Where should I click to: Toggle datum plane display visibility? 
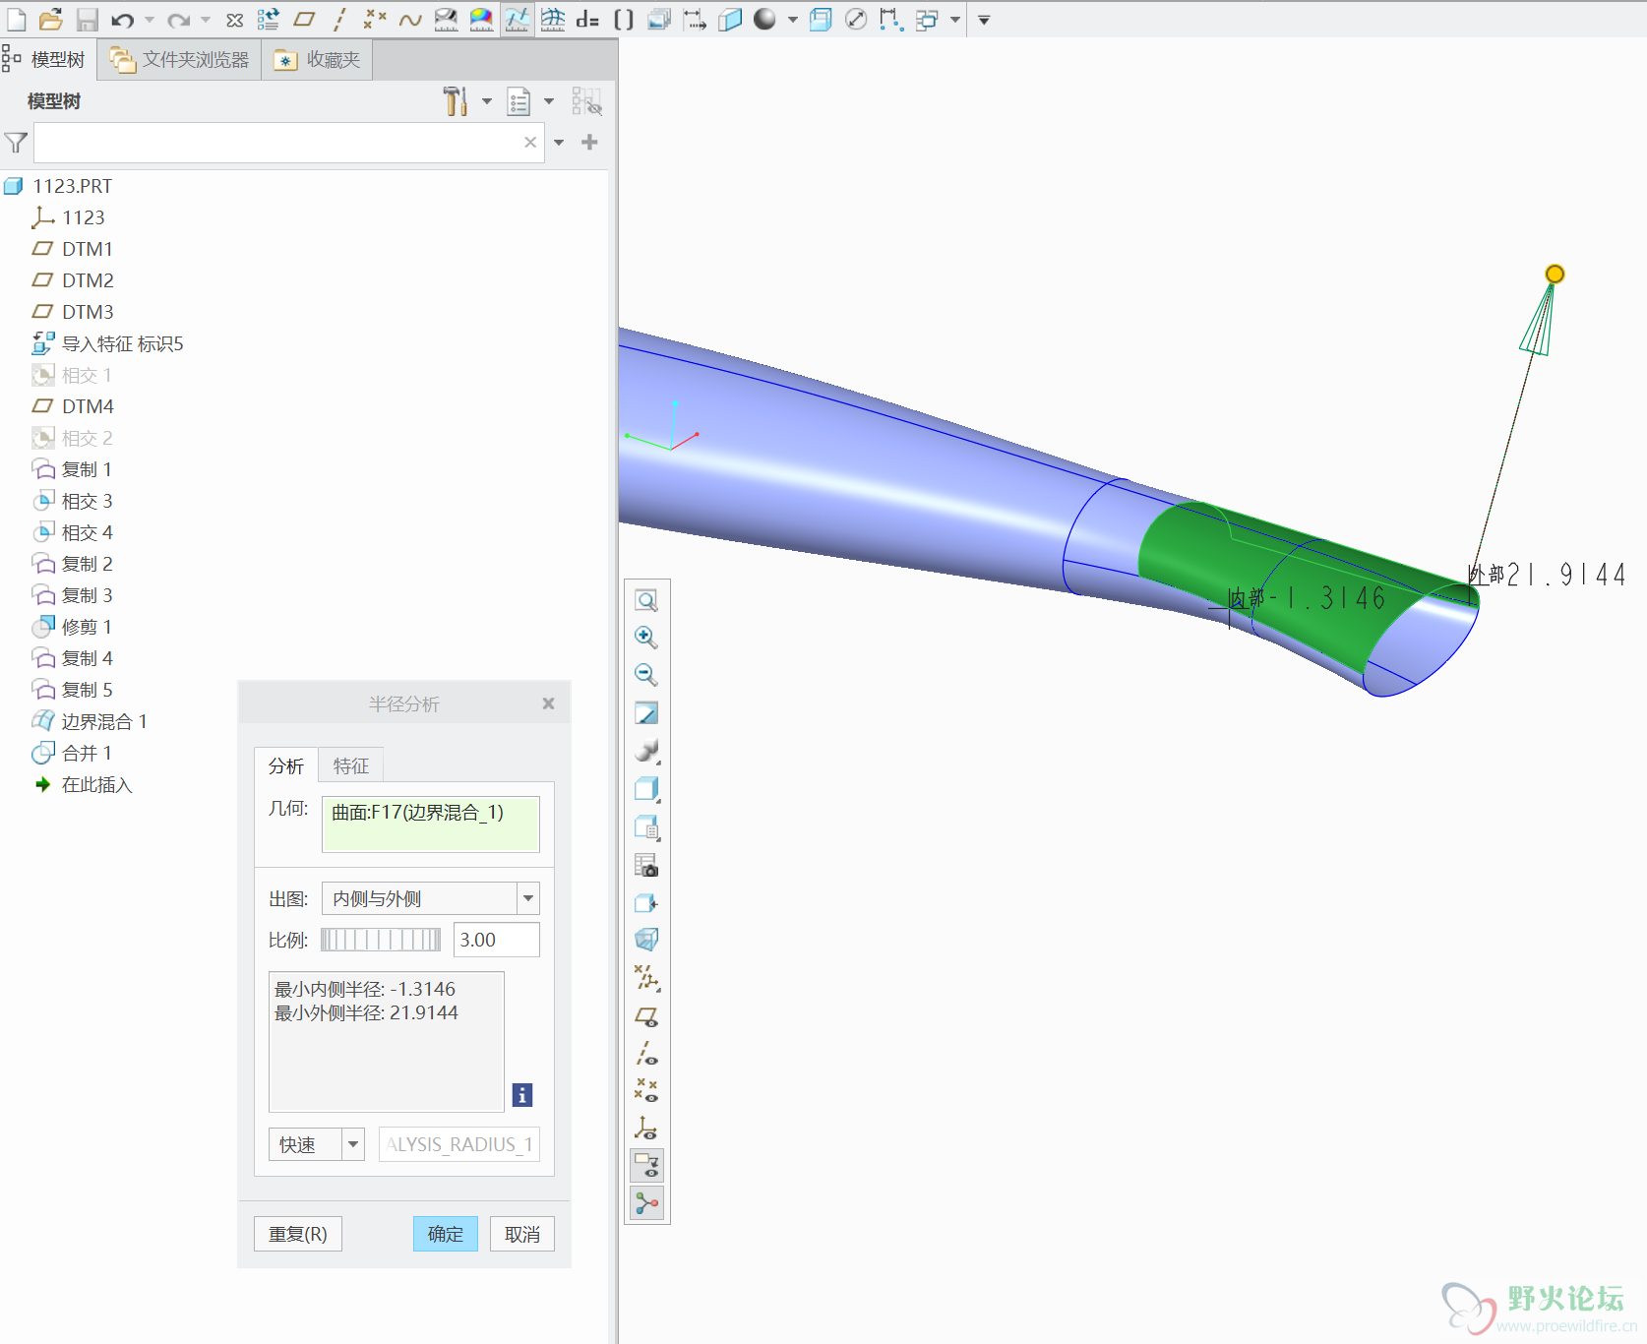click(x=646, y=1016)
